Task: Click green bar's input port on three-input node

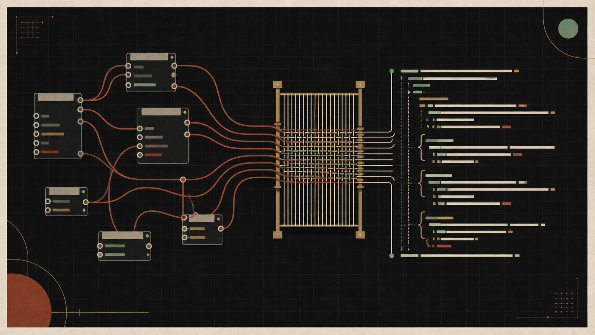Action: [x=128, y=85]
